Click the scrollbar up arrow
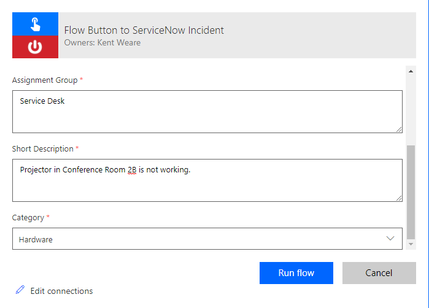This screenshot has width=429, height=308. pyautogui.click(x=411, y=71)
